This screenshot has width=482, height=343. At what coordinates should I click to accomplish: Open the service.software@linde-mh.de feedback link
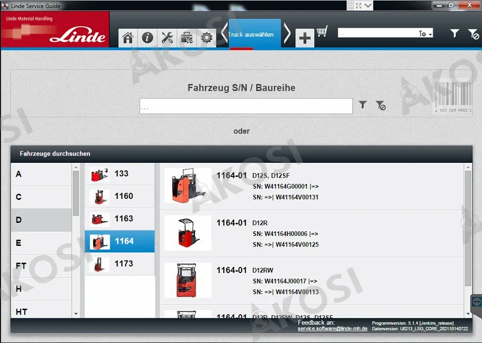click(x=332, y=328)
